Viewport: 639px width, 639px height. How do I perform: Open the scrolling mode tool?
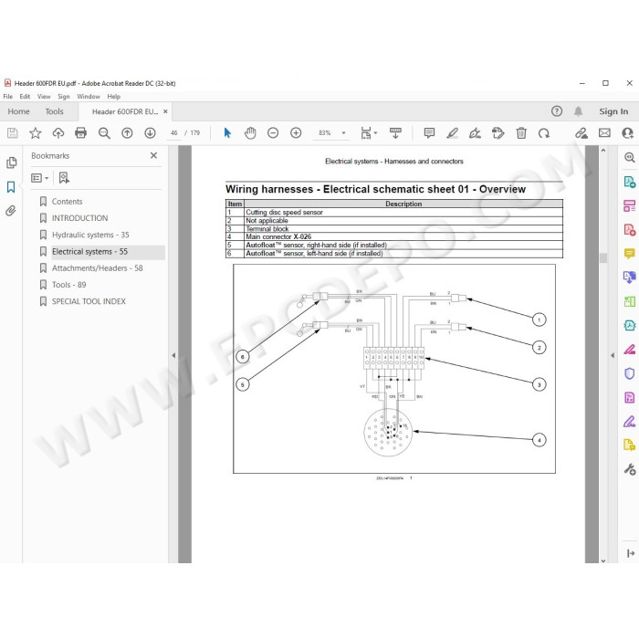point(395,133)
